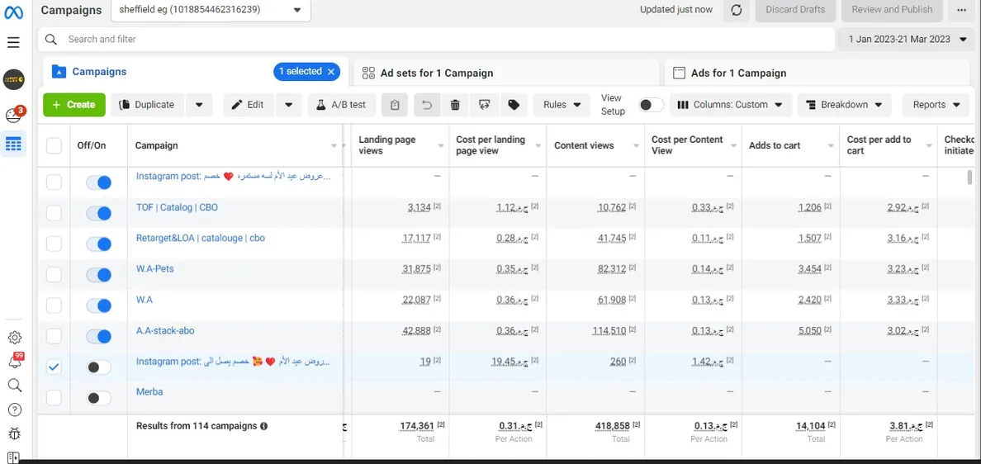Expand the Edit dropdown arrow
The width and height of the screenshot is (981, 464).
click(288, 105)
